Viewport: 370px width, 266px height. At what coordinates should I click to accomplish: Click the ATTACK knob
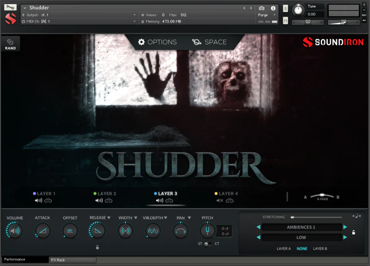43,230
